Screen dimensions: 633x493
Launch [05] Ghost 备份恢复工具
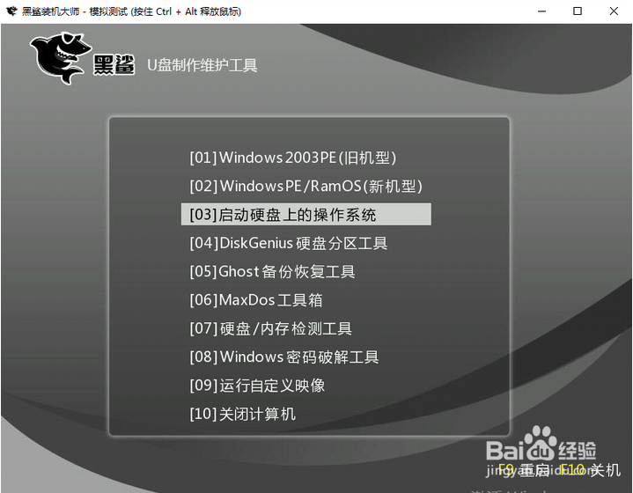click(273, 271)
